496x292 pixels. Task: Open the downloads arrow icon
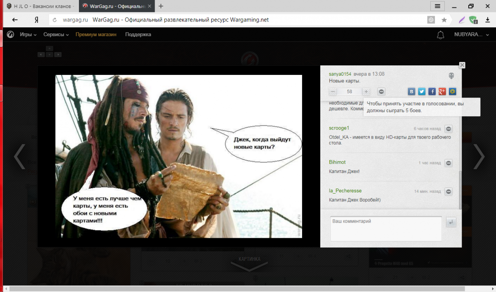(x=487, y=20)
